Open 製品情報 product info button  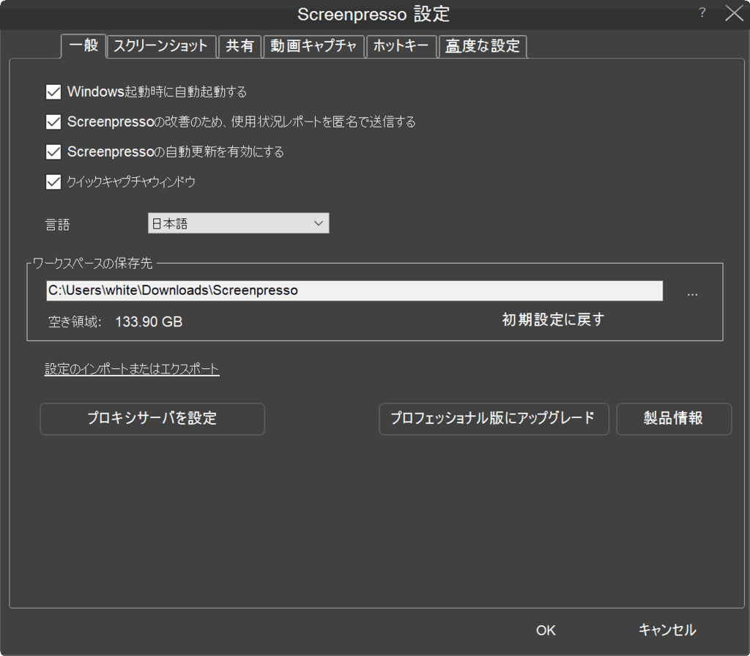pos(674,419)
